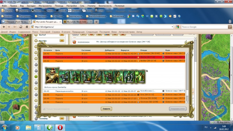Click 'Перемещение войск' row label

pyautogui.click(x=64, y=91)
